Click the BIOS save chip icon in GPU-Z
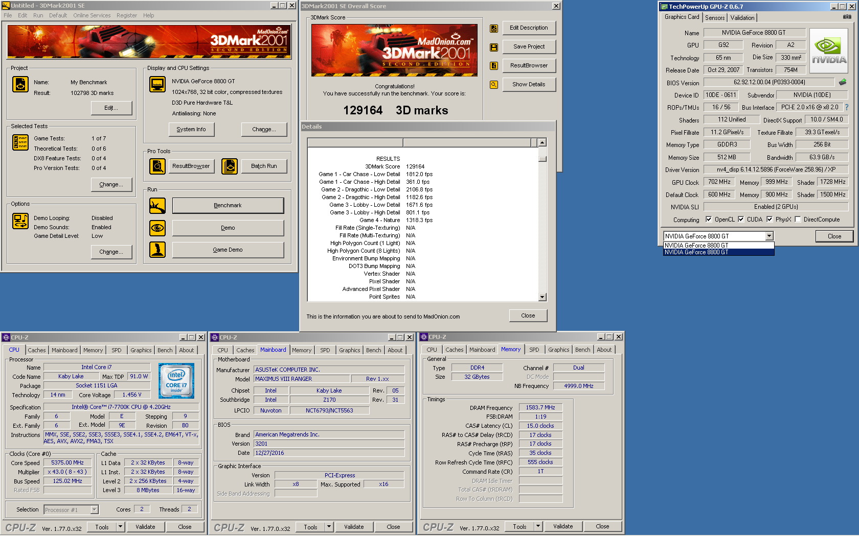Screen dimensions: 859x536 [x=843, y=82]
